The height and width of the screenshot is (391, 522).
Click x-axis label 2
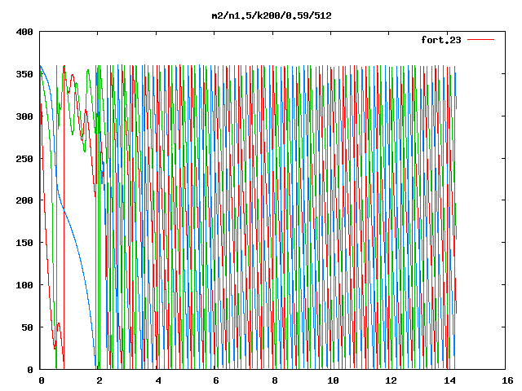pos(100,380)
